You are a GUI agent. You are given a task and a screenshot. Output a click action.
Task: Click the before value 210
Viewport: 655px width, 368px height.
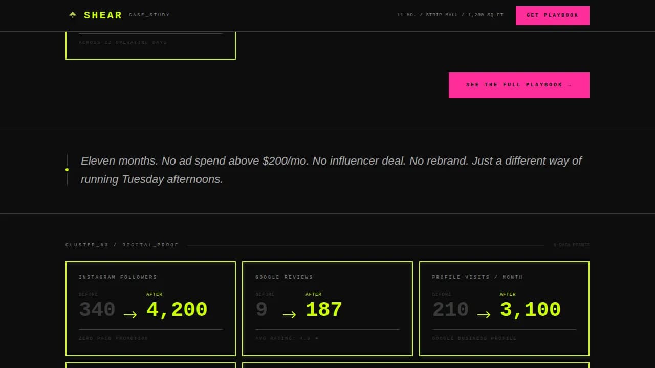pyautogui.click(x=450, y=310)
